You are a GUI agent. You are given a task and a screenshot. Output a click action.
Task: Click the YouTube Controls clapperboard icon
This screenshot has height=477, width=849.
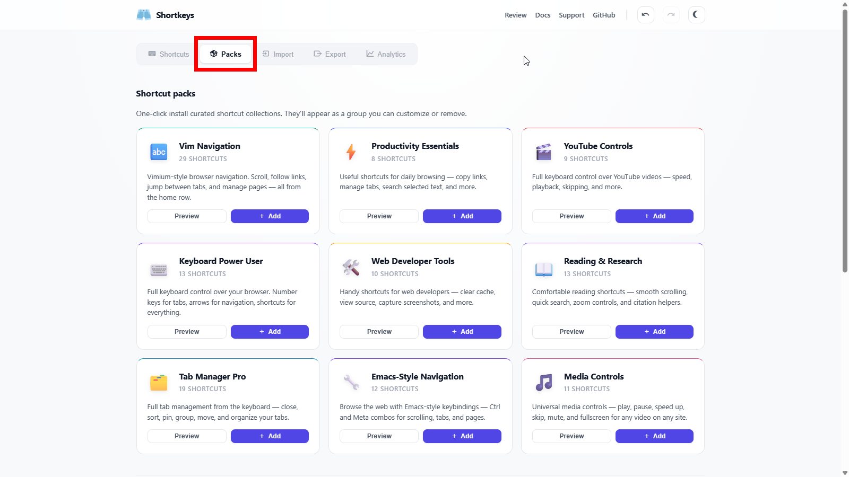[x=543, y=152]
